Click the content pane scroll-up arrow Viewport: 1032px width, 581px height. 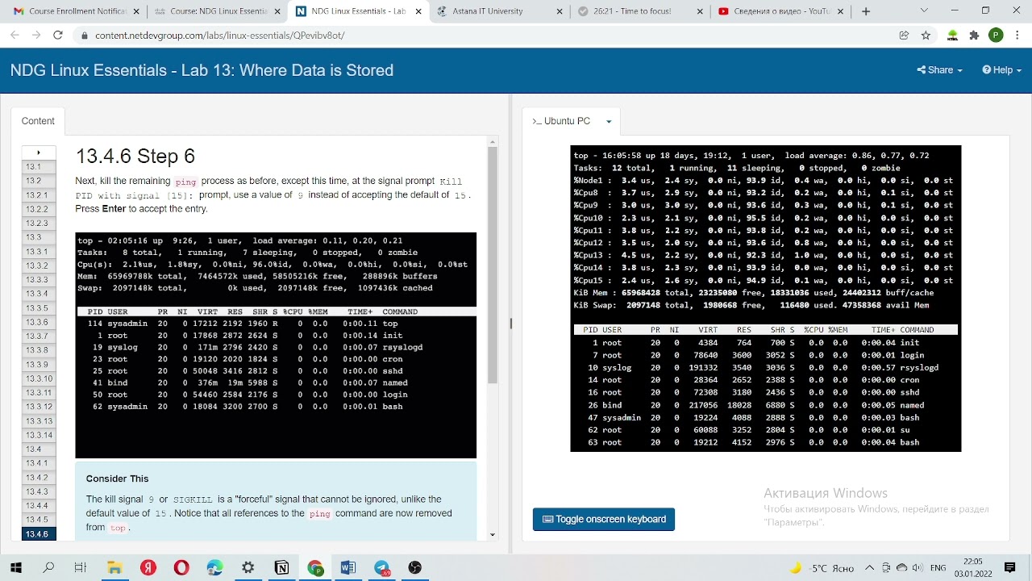[x=493, y=142]
